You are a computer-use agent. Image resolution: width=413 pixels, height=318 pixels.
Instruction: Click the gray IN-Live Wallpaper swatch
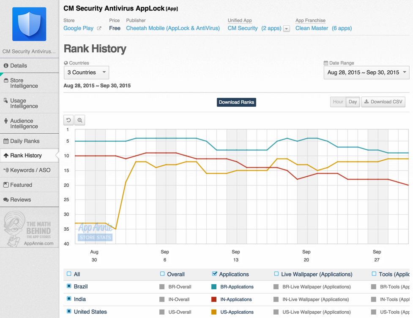click(x=276, y=299)
